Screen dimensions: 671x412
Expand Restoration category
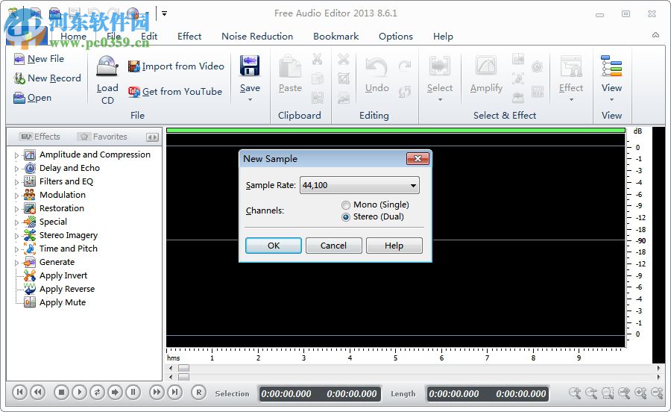[x=16, y=209]
